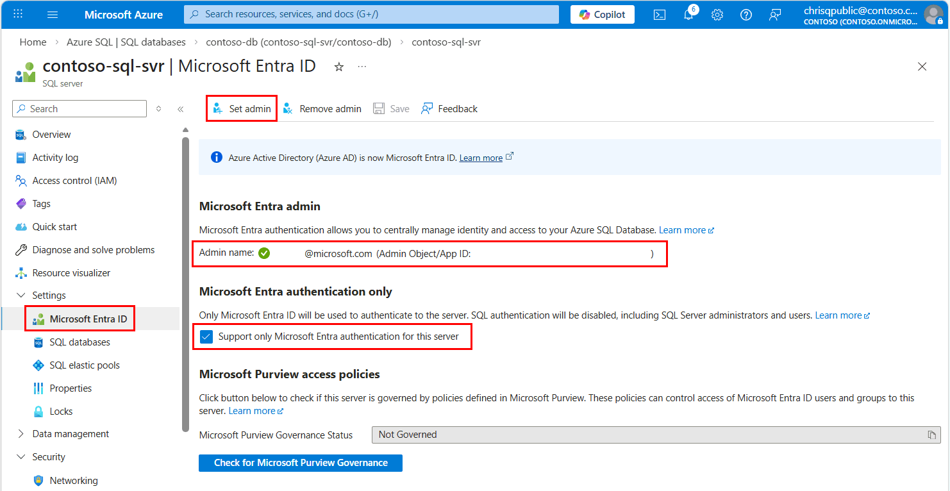
Task: Uncheck Support only Microsoft Entra authentication
Action: tap(206, 337)
